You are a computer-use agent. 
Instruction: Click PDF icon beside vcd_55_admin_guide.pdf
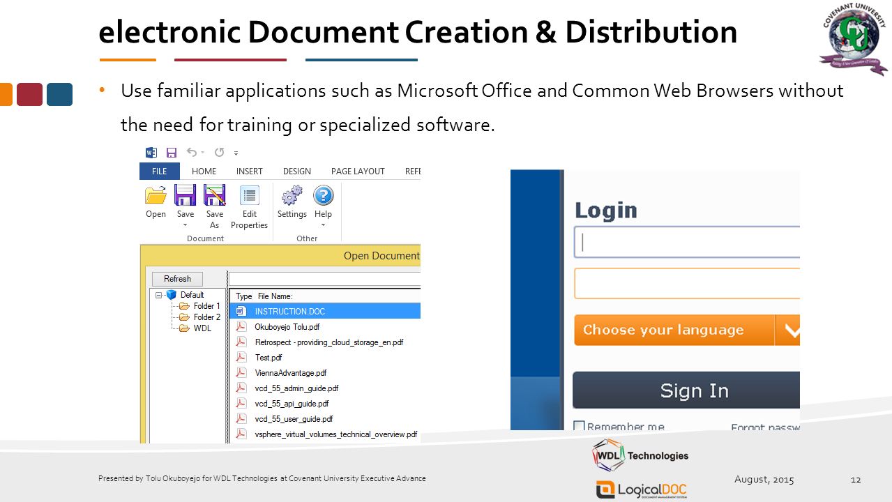tap(241, 388)
